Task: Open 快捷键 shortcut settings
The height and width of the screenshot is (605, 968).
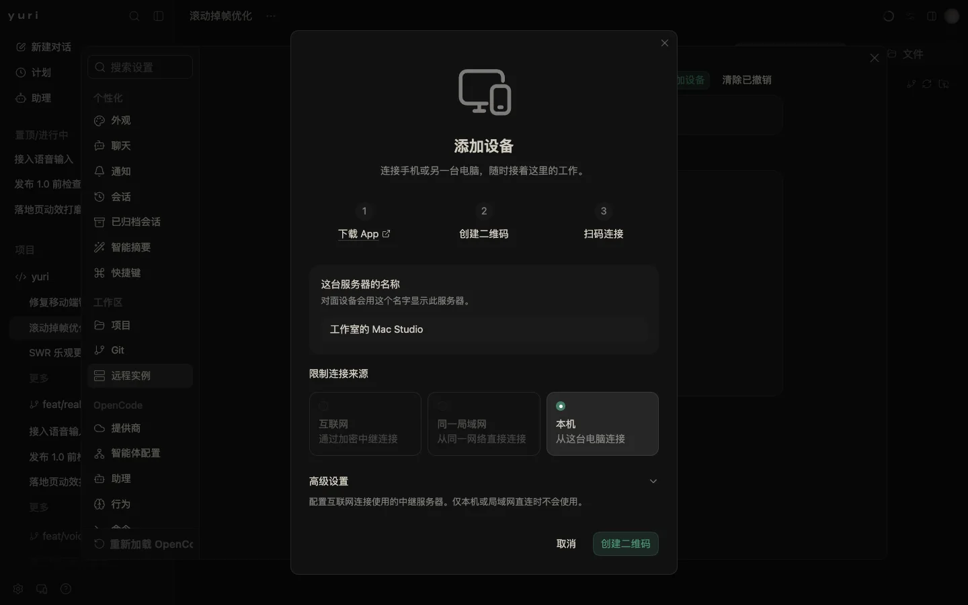Action: 140,273
